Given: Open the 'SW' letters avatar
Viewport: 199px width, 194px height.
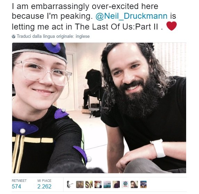Looking at the screenshot, I should click(89, 185).
